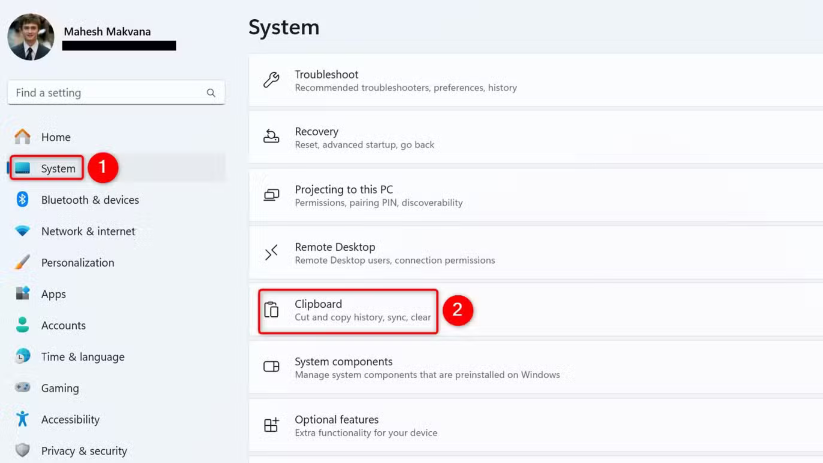
Task: Select the Clipboard icon
Action: (271, 310)
